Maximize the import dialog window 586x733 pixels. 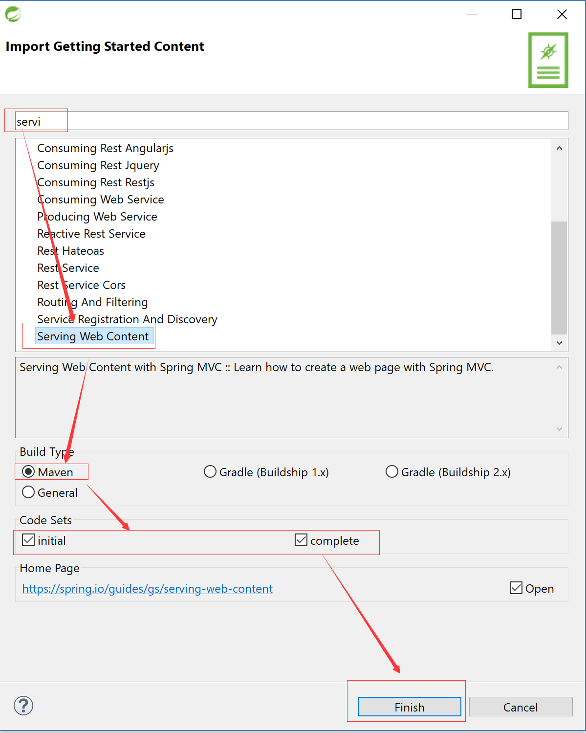[x=517, y=14]
